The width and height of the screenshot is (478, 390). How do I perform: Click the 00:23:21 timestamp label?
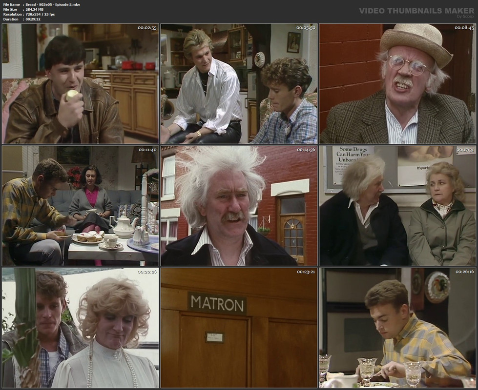click(x=306, y=272)
